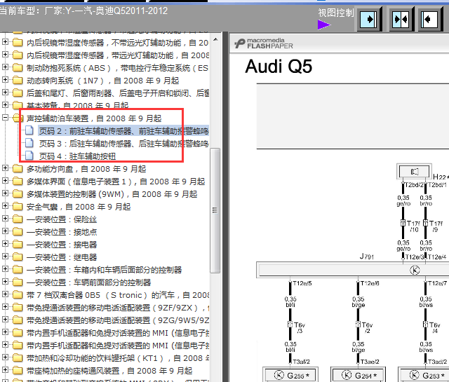Open 页码 4：驻车辅助按钮 page
This screenshot has width=449, height=382.
point(77,156)
